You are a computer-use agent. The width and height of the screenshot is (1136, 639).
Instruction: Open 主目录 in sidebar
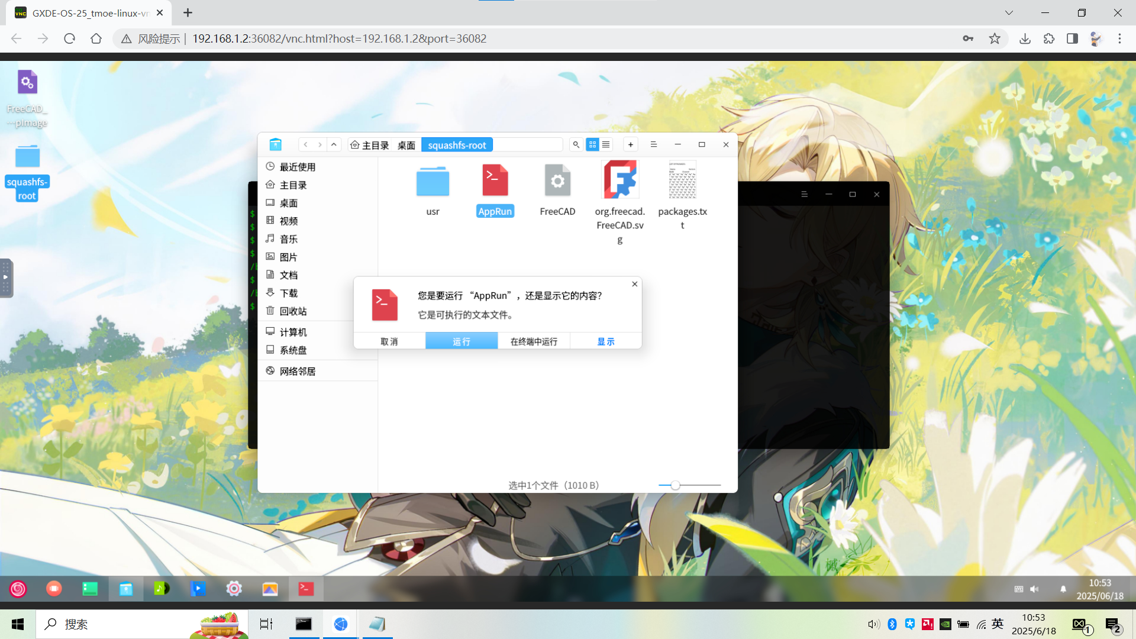click(x=317, y=185)
